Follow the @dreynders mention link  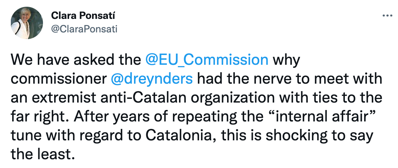[x=152, y=79]
